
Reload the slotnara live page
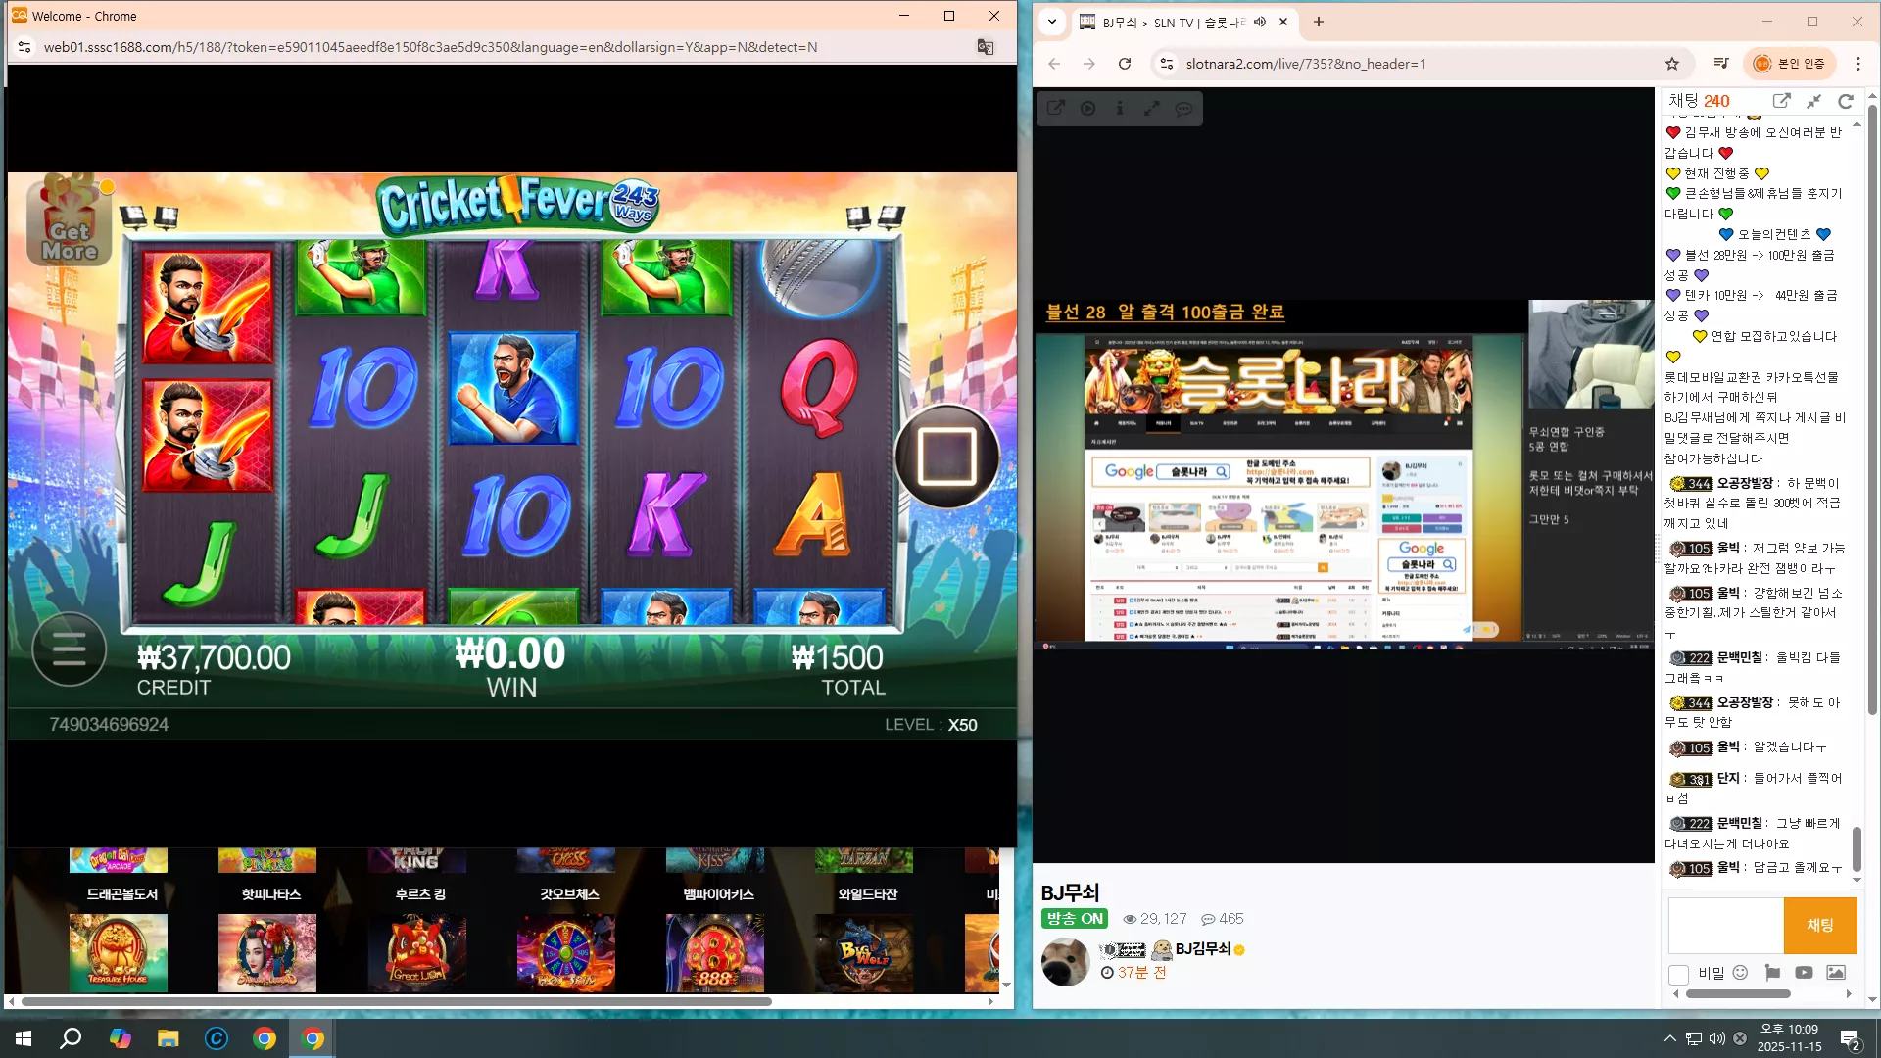(1125, 64)
